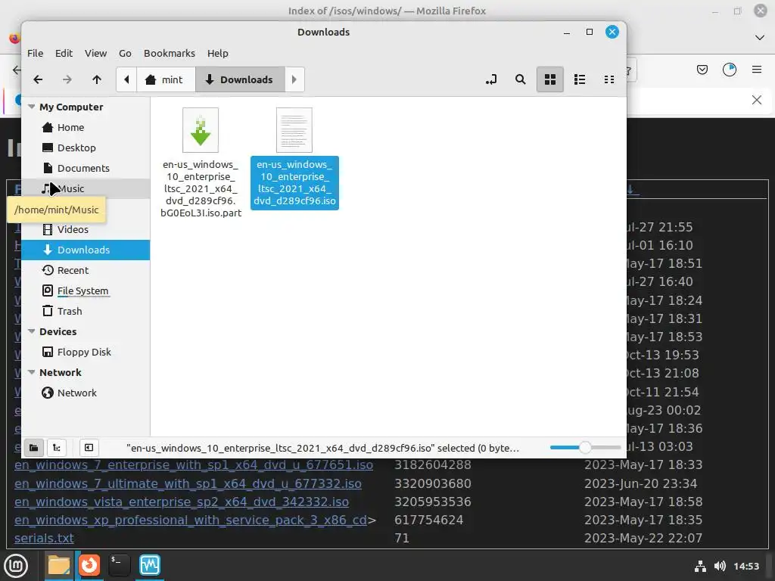Open the volume tray icon
This screenshot has height=581, width=775.
(721, 566)
